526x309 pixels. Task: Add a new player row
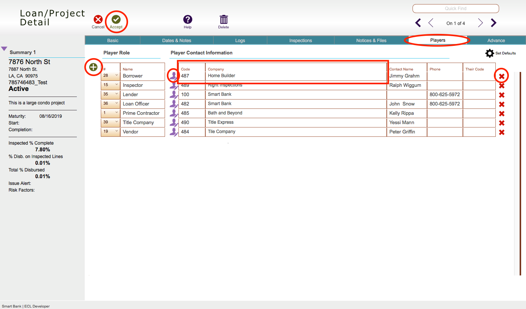point(93,67)
